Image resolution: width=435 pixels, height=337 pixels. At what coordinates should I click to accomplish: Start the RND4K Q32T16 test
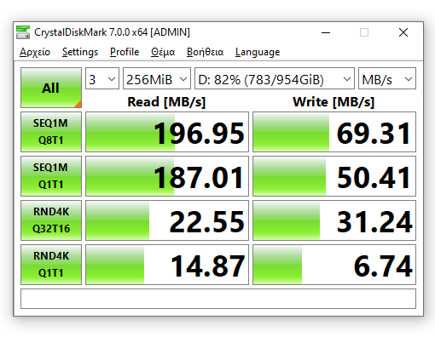tap(51, 220)
